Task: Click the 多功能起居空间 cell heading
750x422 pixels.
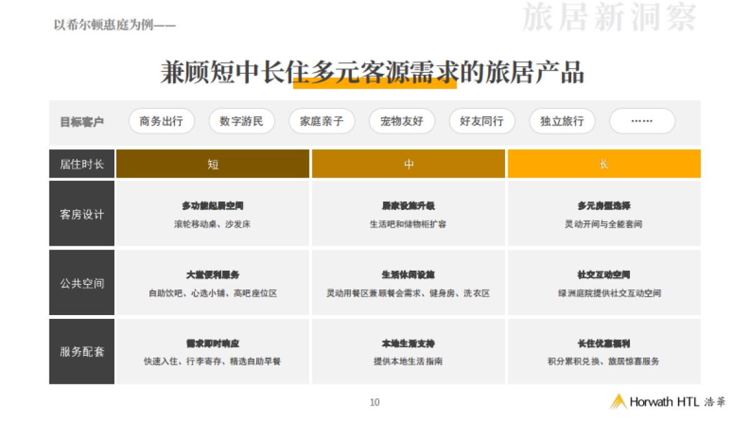Action: click(x=213, y=206)
